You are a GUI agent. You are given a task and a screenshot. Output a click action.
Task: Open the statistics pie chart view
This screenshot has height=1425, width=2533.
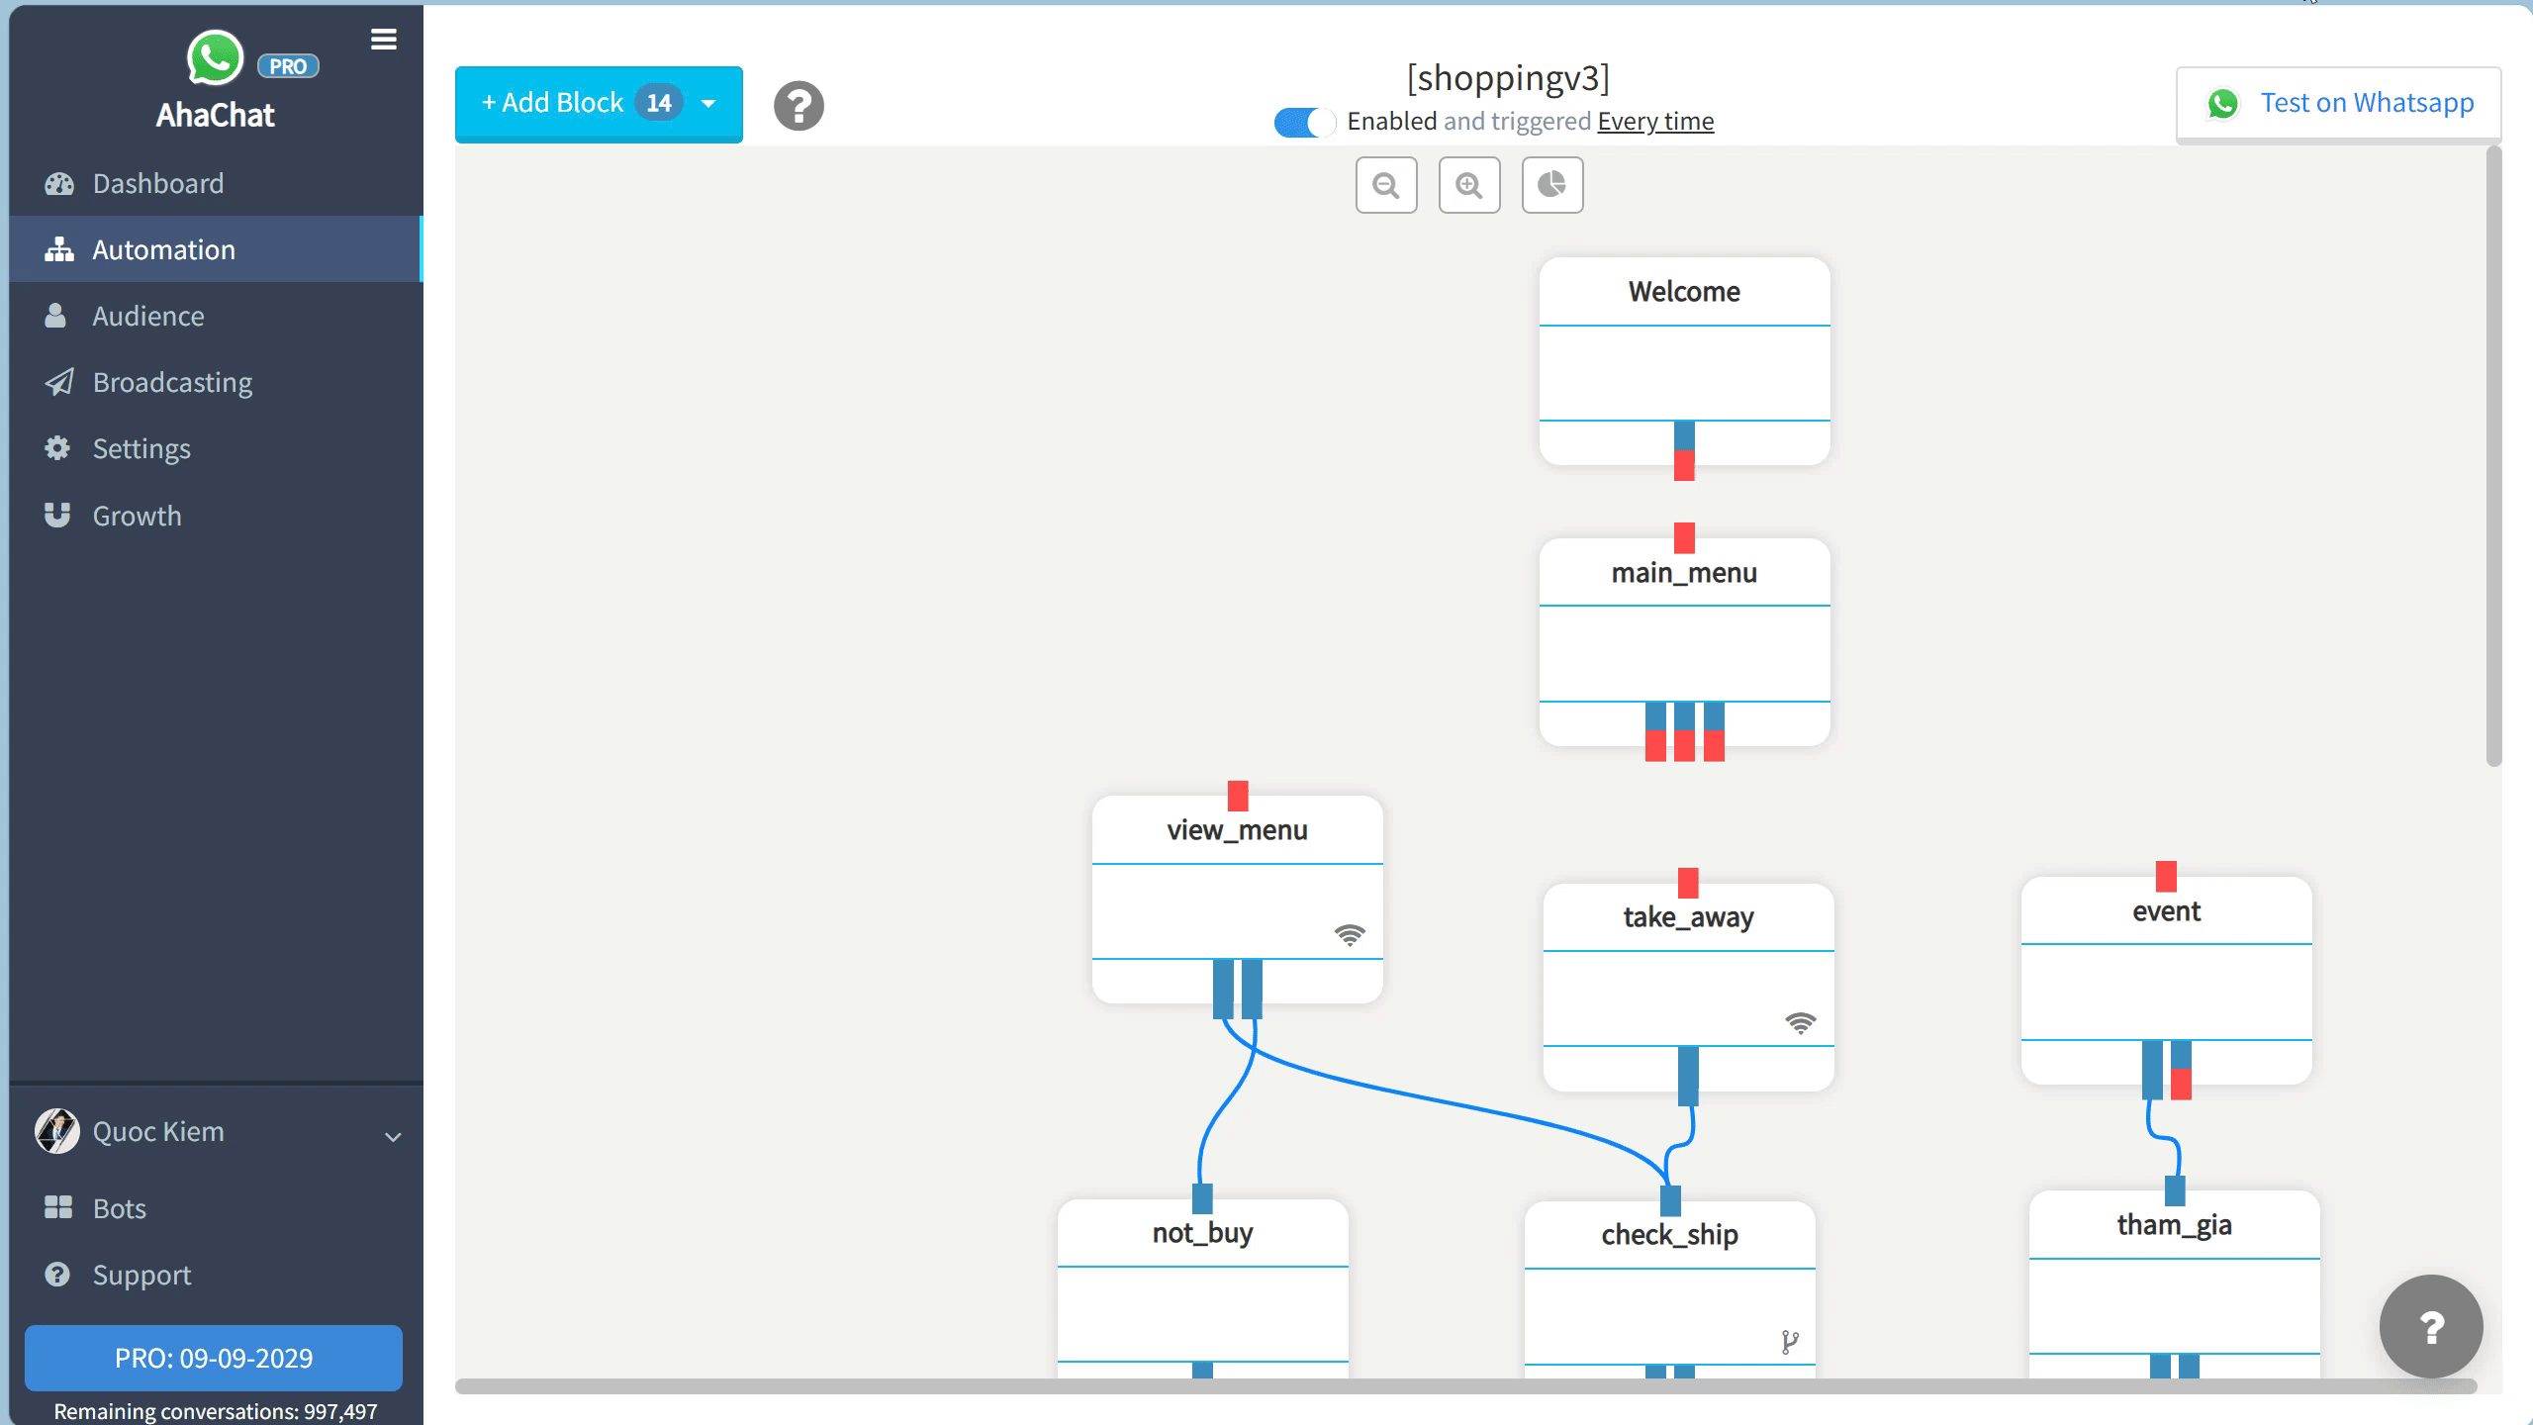click(x=1550, y=185)
